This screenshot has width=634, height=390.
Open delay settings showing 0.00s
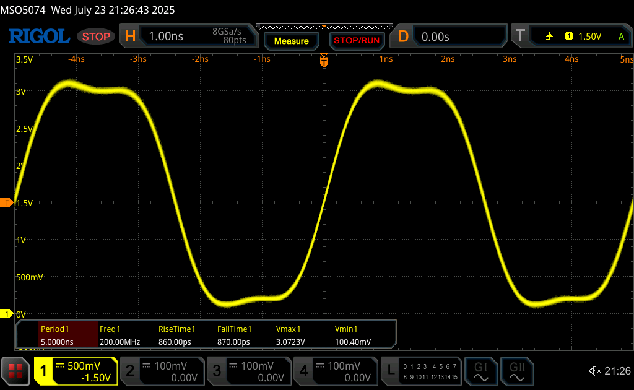pyautogui.click(x=451, y=37)
